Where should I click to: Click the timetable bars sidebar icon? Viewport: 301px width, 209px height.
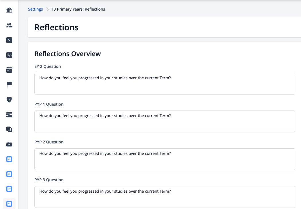9,115
